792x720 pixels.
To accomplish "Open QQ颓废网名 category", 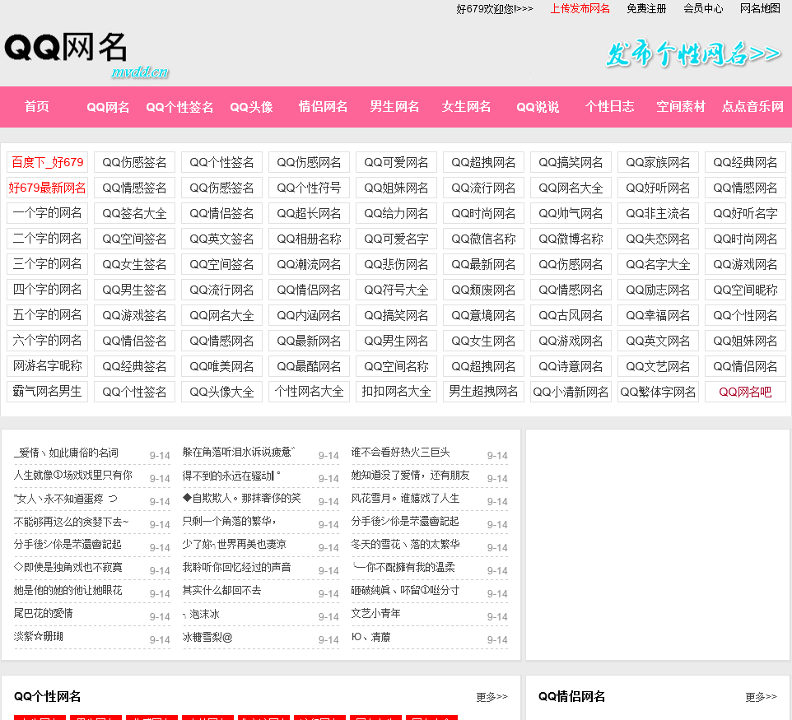I will [x=484, y=290].
